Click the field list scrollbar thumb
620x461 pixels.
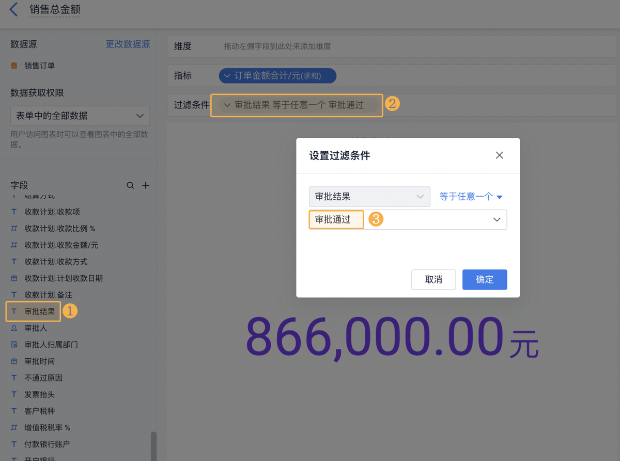point(153,446)
